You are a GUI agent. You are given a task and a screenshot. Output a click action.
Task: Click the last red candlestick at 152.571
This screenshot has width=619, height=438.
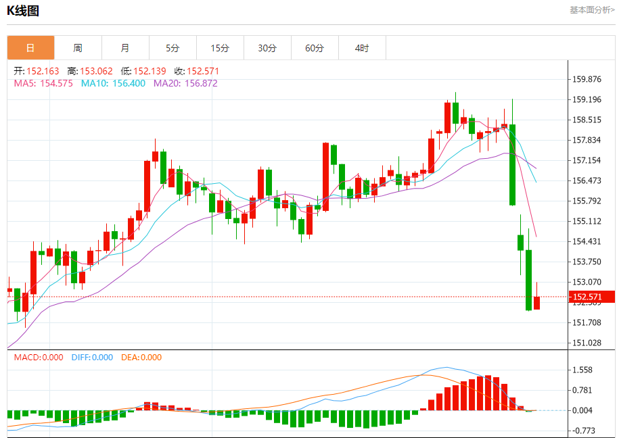[x=537, y=303]
